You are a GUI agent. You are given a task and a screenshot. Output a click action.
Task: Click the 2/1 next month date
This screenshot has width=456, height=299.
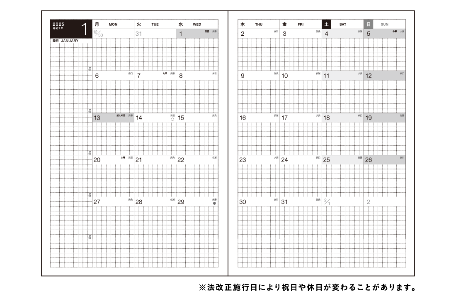[327, 202]
